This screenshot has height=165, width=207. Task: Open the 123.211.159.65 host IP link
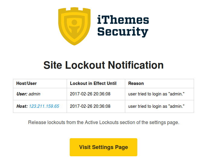click(44, 106)
